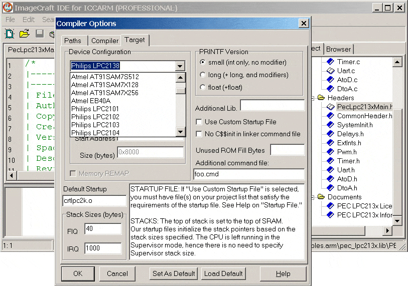Switch to the Browser tab in project panel
The height and width of the screenshot is (286, 408).
[x=338, y=49]
